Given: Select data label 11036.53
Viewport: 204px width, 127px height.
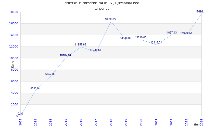Looking at the screenshot, I should coord(95,50).
